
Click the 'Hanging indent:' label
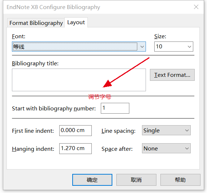tap(33, 149)
